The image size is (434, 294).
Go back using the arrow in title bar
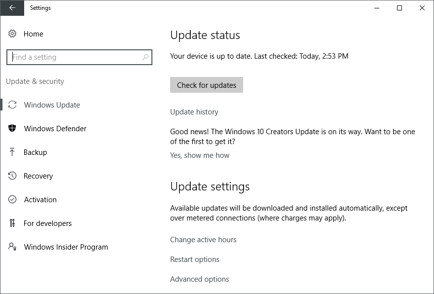click(12, 8)
